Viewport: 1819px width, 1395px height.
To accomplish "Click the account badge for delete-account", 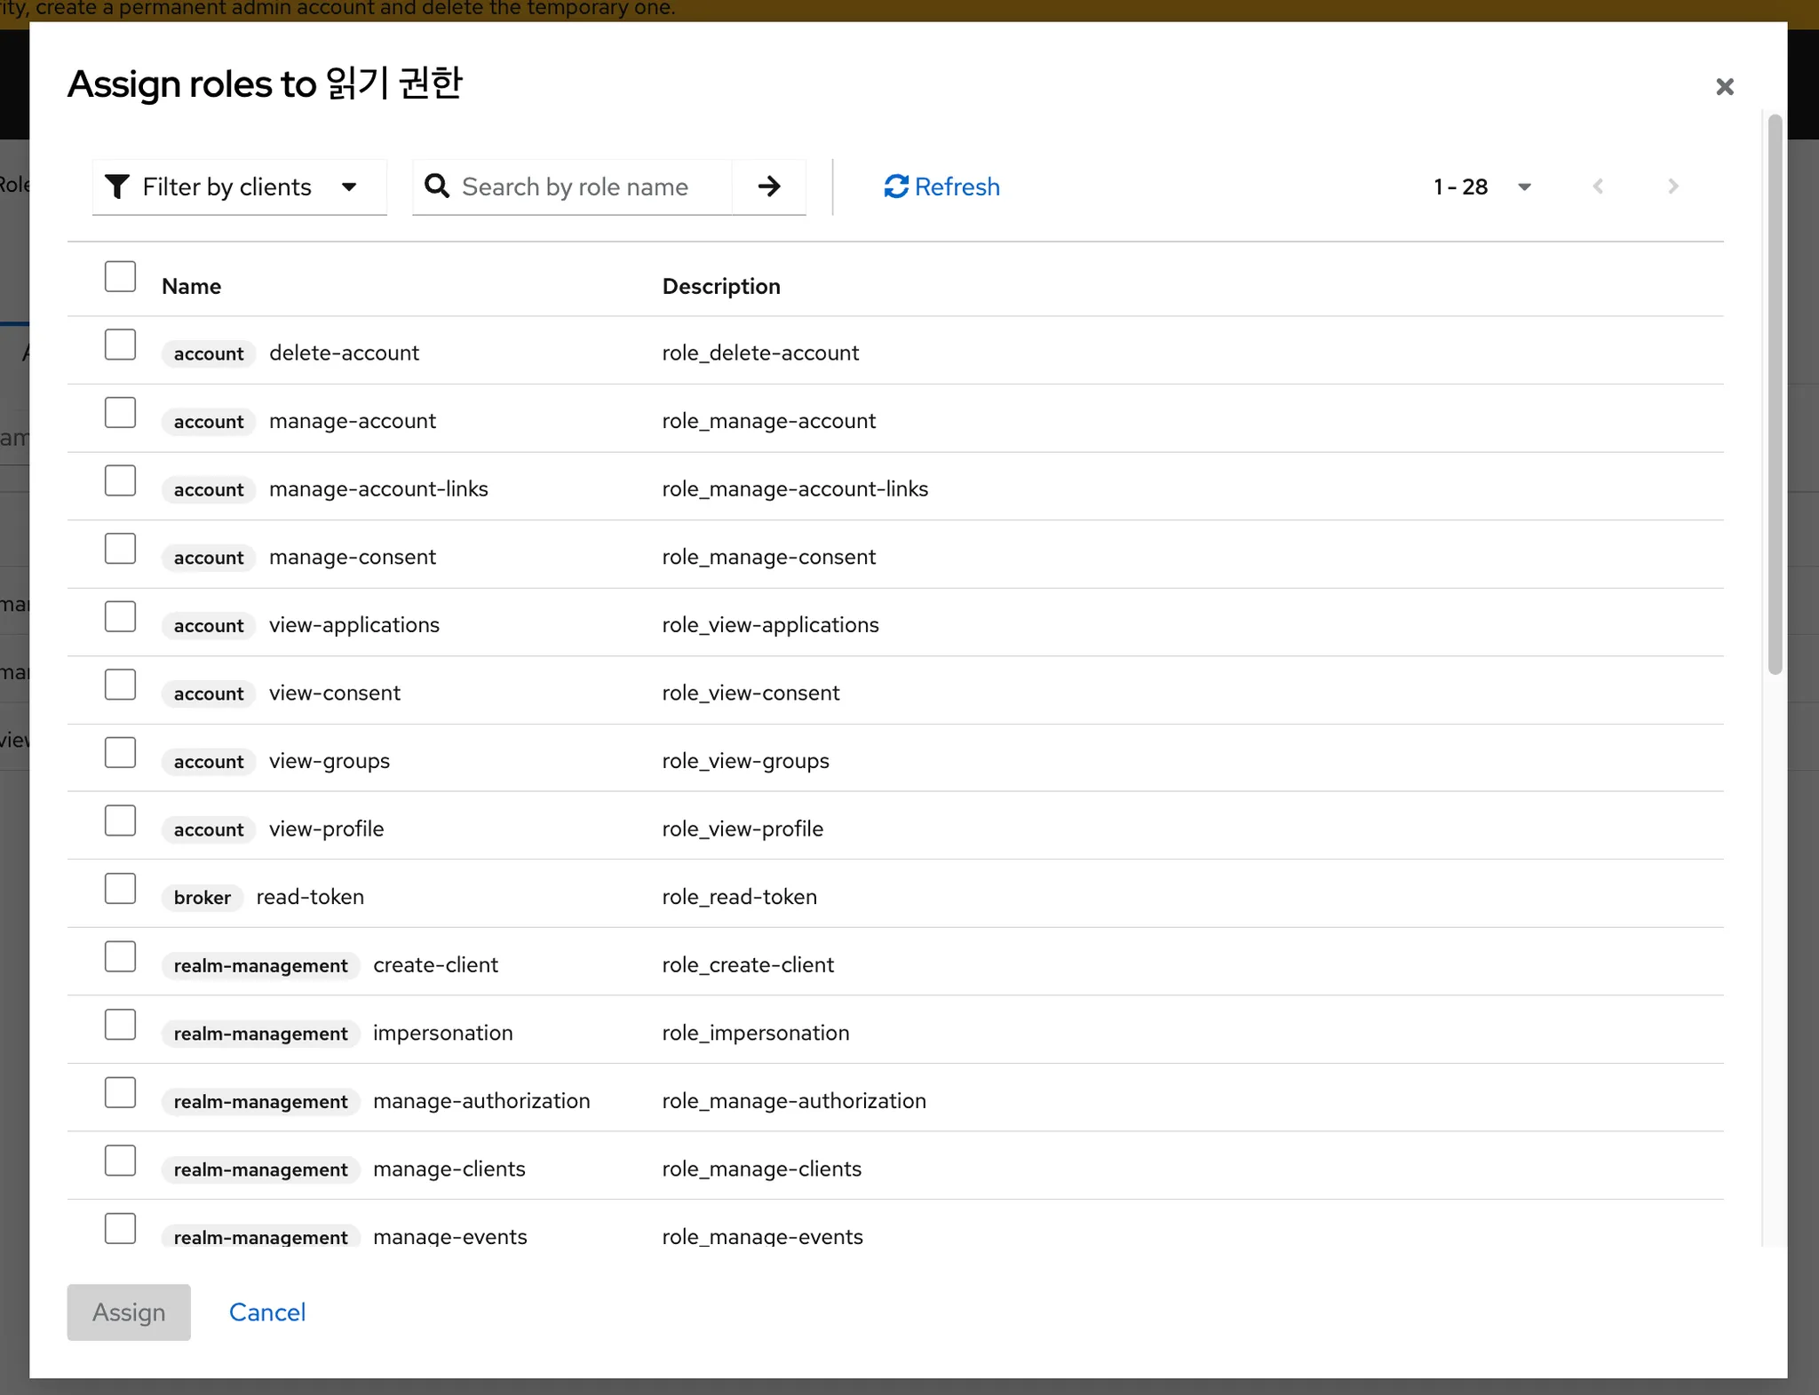I will pyautogui.click(x=209, y=353).
